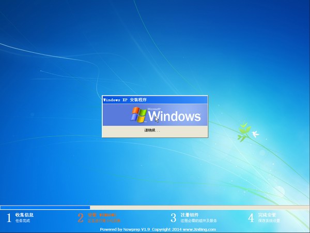This screenshot has height=233, width=310.
Task: Click the installation progress bar
Action: pyautogui.click(x=155, y=208)
